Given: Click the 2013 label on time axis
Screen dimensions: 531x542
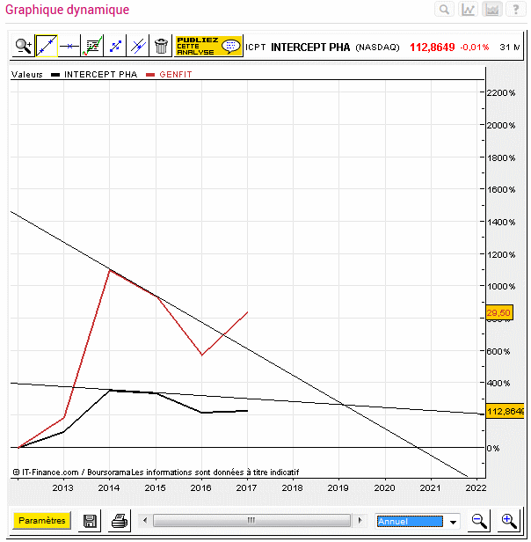Looking at the screenshot, I should [63, 487].
